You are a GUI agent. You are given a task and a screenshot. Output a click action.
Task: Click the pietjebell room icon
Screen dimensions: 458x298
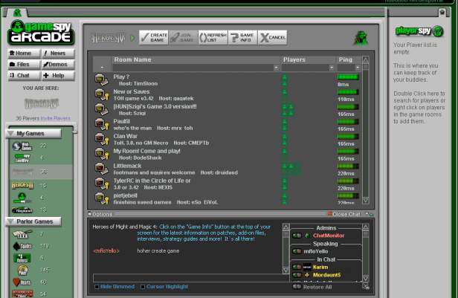click(101, 198)
